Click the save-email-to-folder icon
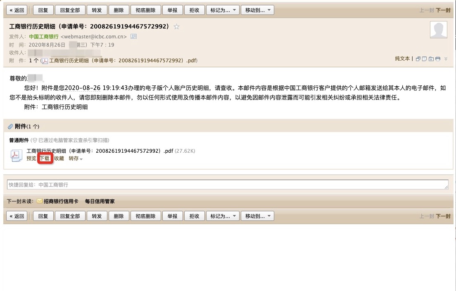The width and height of the screenshot is (456, 291). coord(431,59)
